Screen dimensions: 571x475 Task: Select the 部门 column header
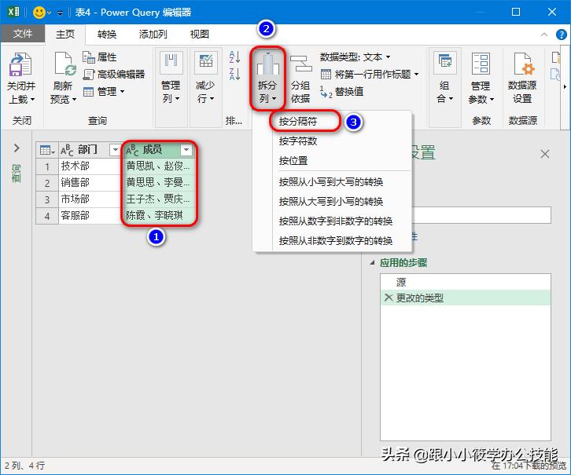tap(87, 150)
